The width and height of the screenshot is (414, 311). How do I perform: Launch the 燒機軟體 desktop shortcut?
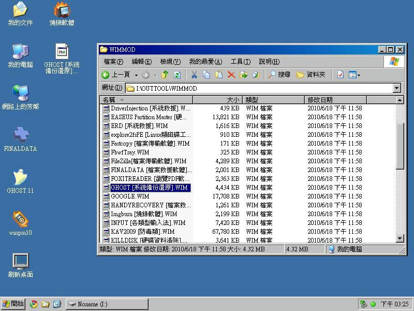tap(62, 14)
